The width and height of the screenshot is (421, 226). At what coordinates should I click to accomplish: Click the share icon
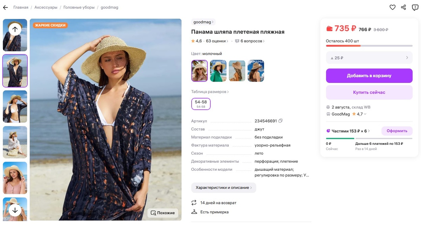[x=403, y=7]
